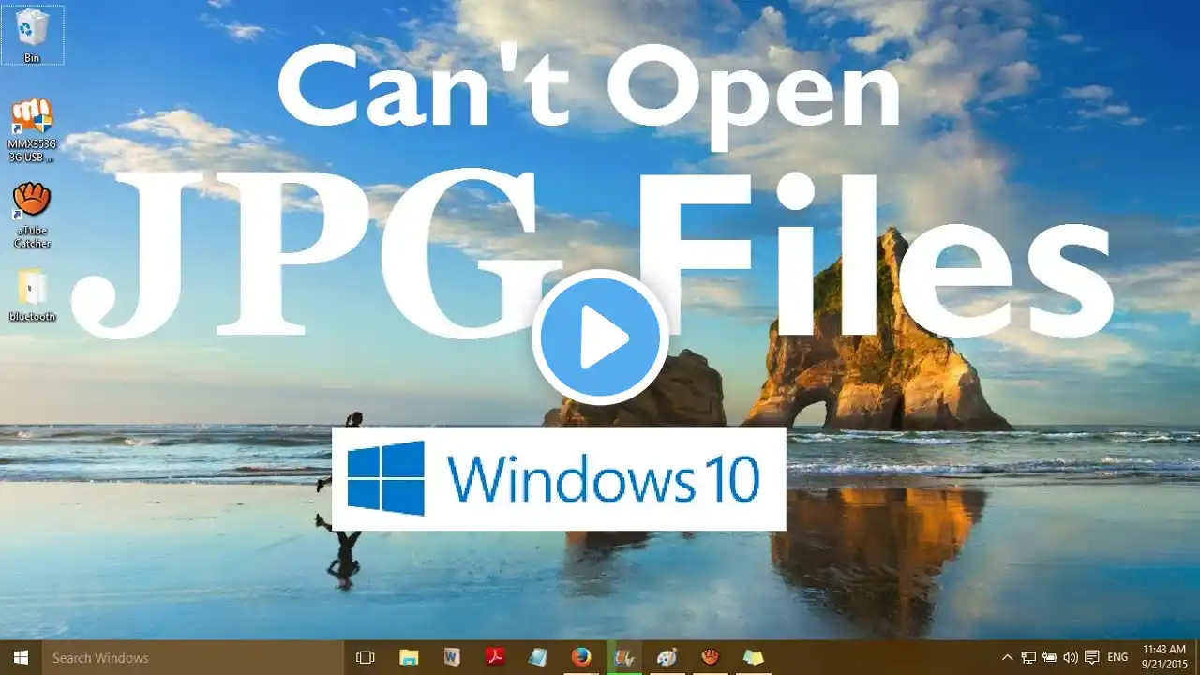Open Task View from the taskbar
This screenshot has height=675, width=1200.
(x=366, y=657)
